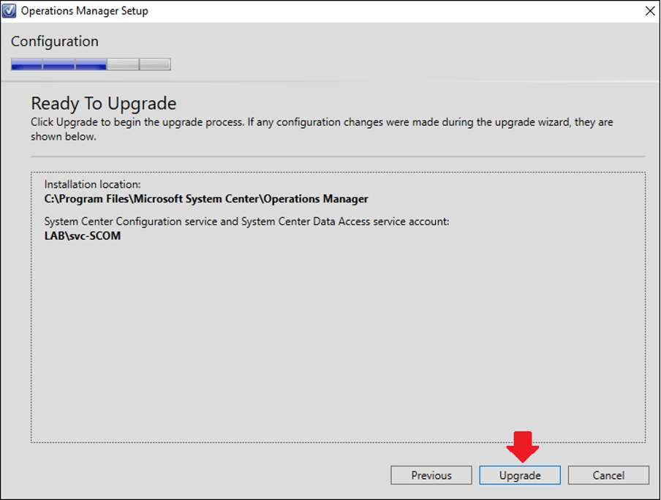661x500 pixels.
Task: Click the Configuration header label
Action: (x=54, y=42)
